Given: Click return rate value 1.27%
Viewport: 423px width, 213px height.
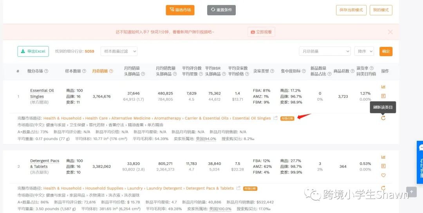Looking at the screenshot, I should (x=365, y=94).
